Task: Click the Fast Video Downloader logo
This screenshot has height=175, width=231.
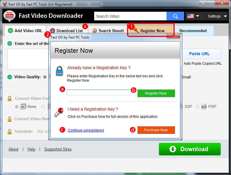Action: click(9, 16)
